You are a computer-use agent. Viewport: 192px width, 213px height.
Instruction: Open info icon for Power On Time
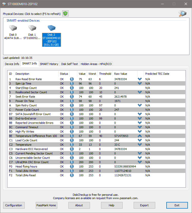tap(72, 101)
